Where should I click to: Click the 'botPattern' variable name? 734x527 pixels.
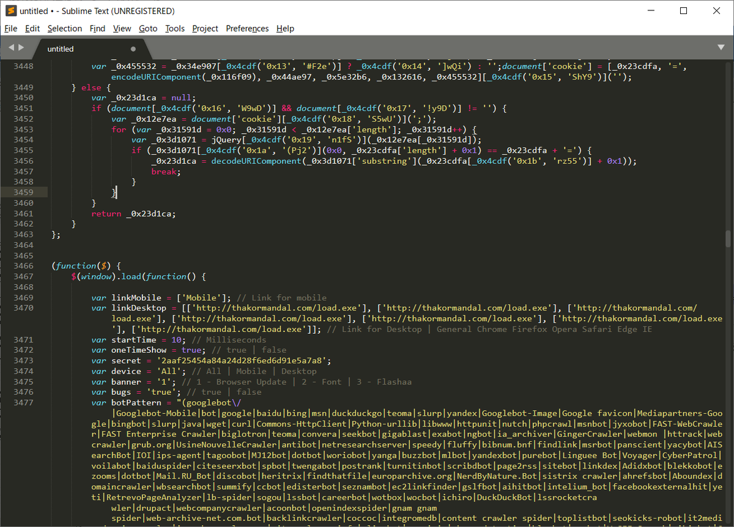click(136, 403)
